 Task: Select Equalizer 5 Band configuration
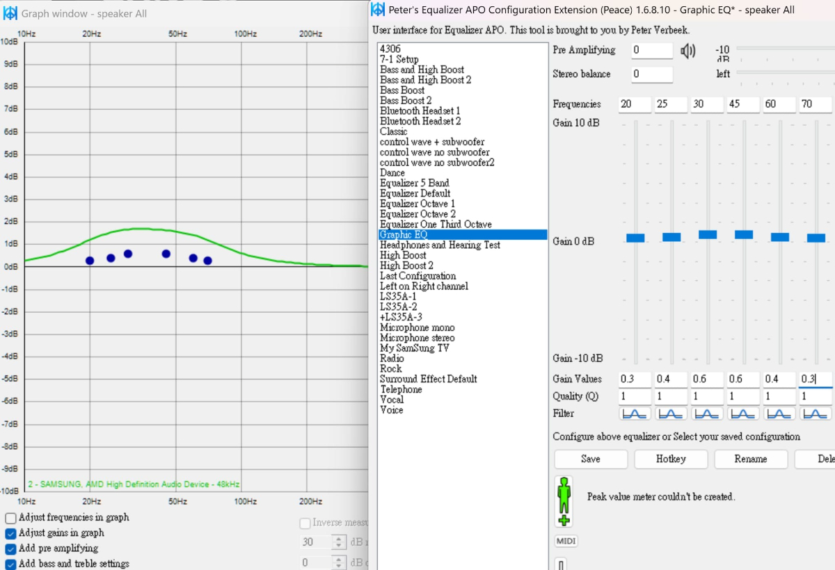pyautogui.click(x=415, y=184)
